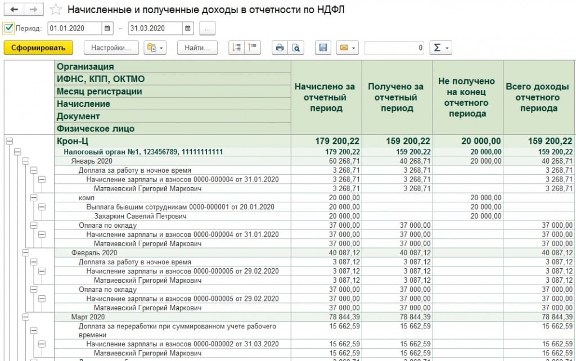Click the start date field 01.01.2020
Viewport: 576px width, 361px height.
pos(74,28)
